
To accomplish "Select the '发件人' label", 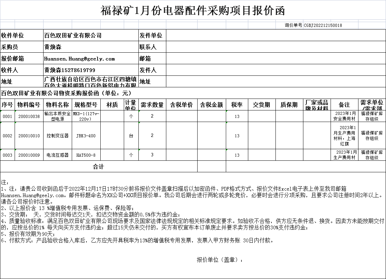I will tap(152, 70).
